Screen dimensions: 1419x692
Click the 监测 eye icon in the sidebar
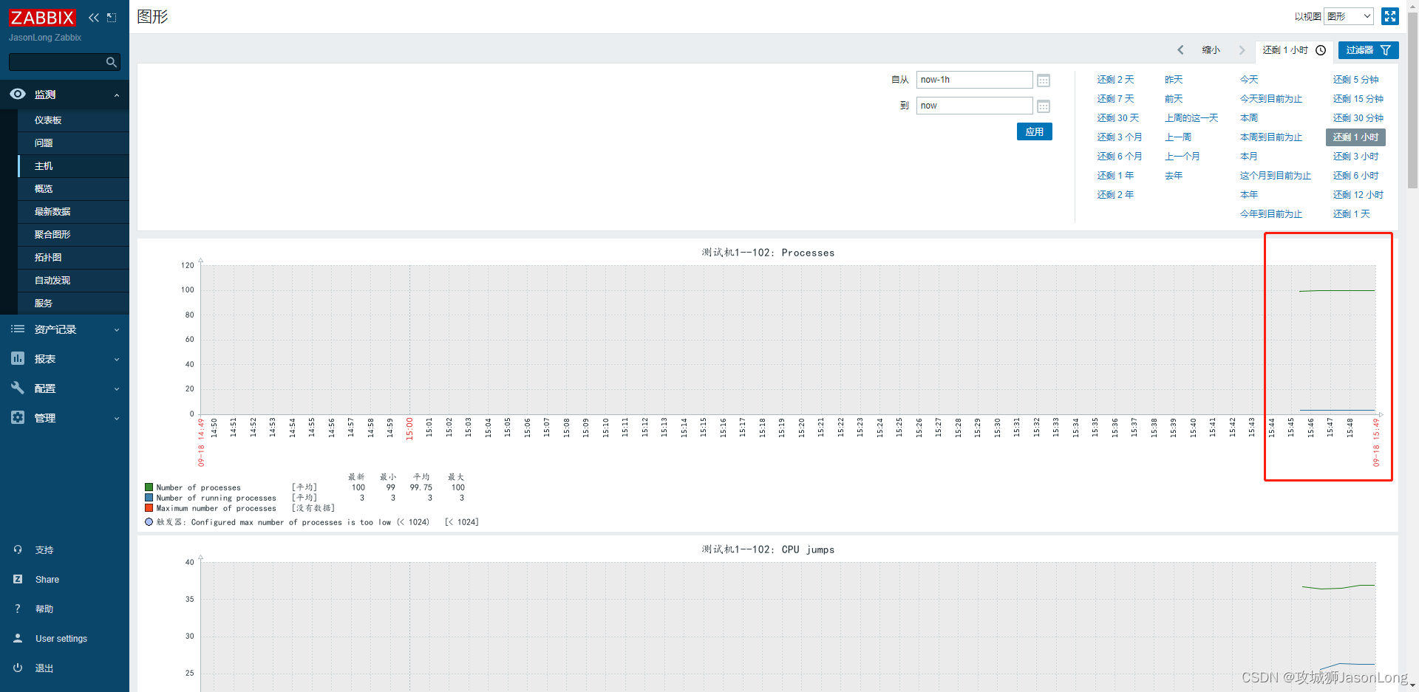pos(17,95)
